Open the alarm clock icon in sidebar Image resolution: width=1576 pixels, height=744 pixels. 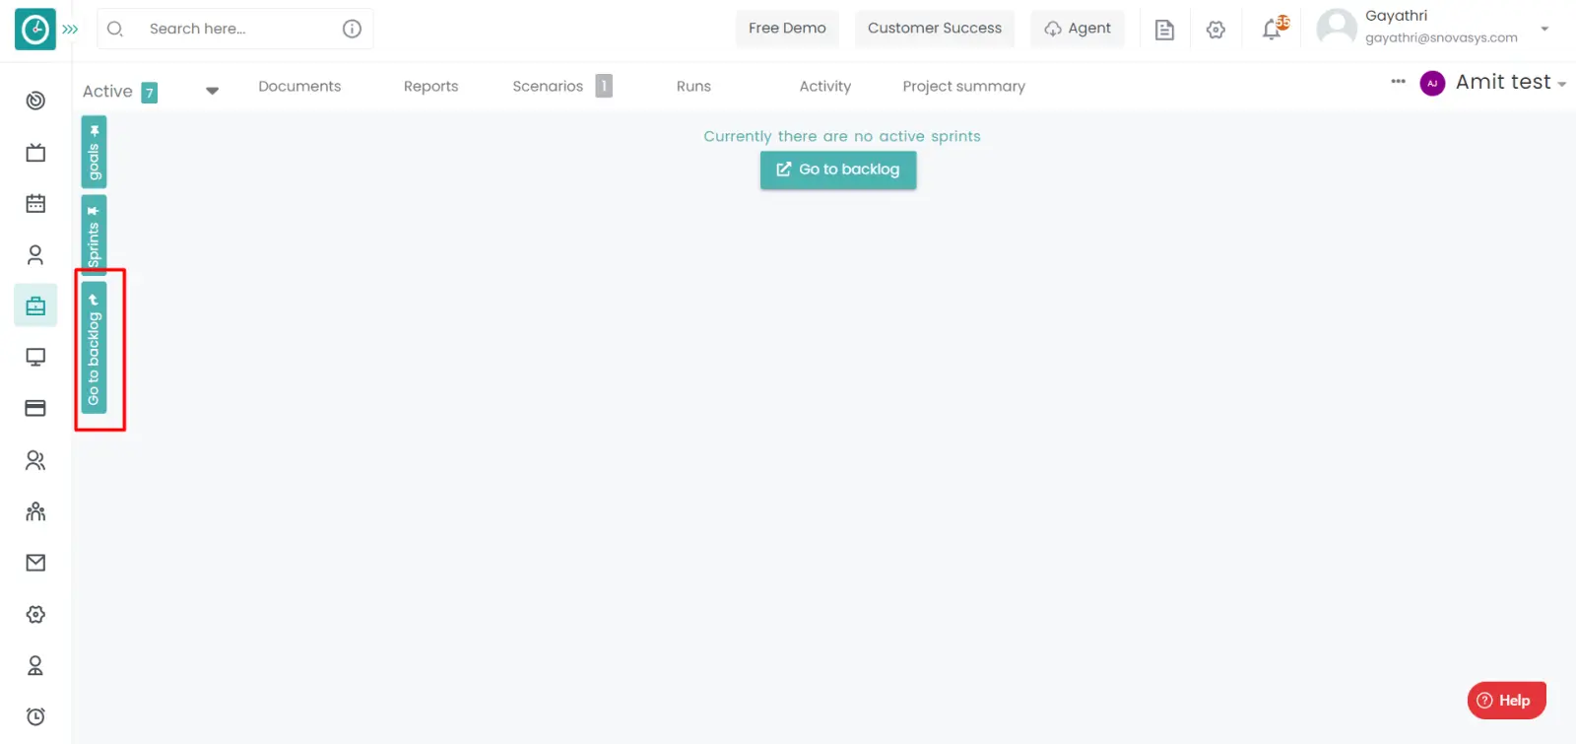35,716
